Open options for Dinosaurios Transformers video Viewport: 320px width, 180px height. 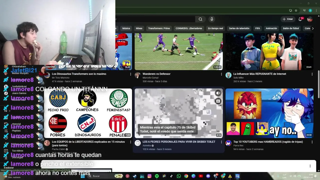pos(130,74)
